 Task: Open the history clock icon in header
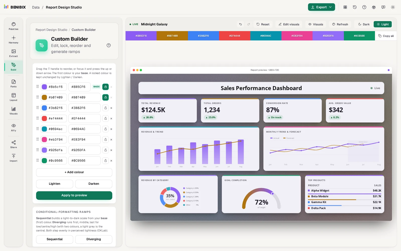click(355, 7)
